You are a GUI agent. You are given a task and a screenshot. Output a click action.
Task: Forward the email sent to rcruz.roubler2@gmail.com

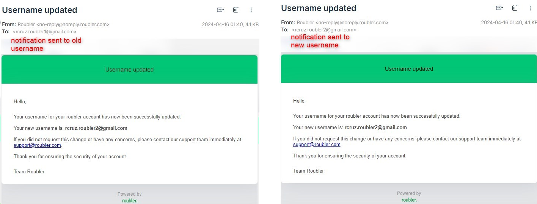point(499,8)
